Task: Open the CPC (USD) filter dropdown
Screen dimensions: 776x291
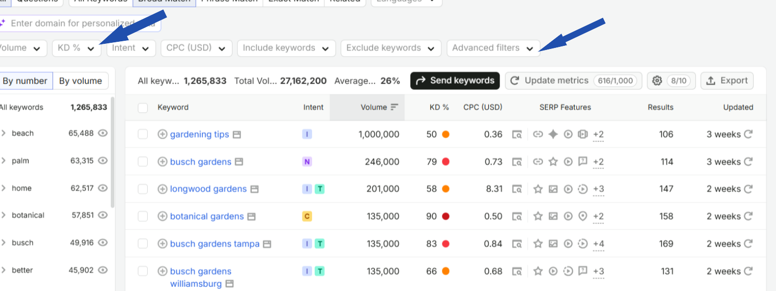Action: point(196,48)
